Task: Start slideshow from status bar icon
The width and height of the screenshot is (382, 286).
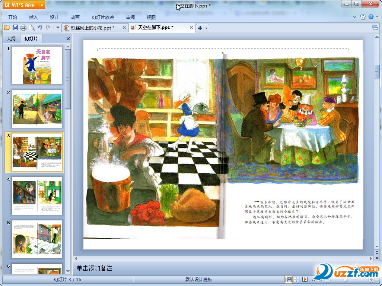Action: 305,279
